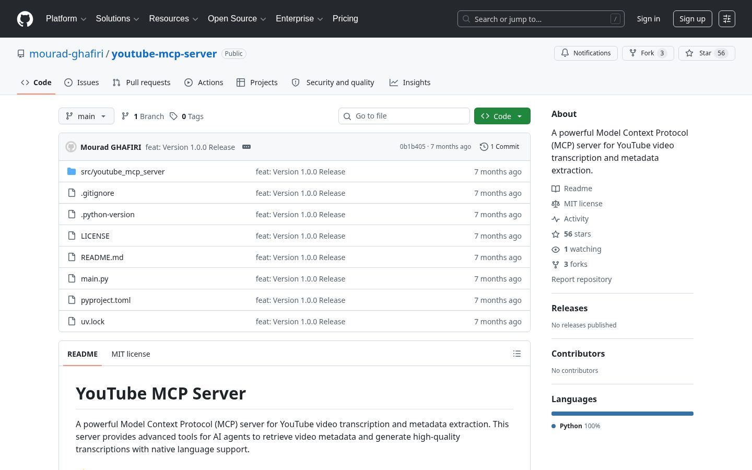Viewport: 752px width, 470px height.
Task: Open the pyproject.toml file
Action: point(105,300)
